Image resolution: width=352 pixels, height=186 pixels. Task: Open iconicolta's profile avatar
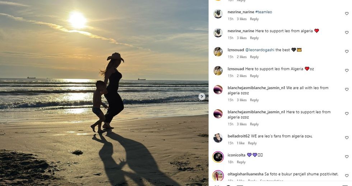218,157
